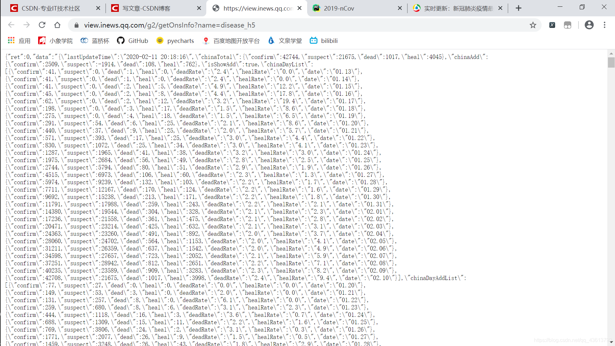Image resolution: width=615 pixels, height=346 pixels.
Task: Switch to the CSDN-专业IT技术社区 tab
Action: (x=51, y=8)
